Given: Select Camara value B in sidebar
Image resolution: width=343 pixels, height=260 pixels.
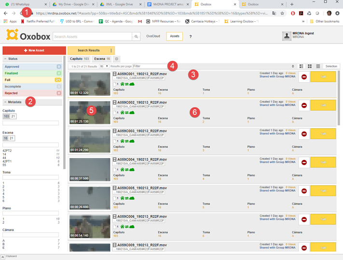Looking at the screenshot, I should 3,244.
